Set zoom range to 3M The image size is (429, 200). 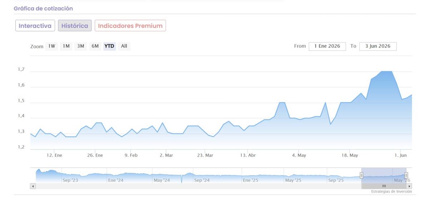point(81,46)
